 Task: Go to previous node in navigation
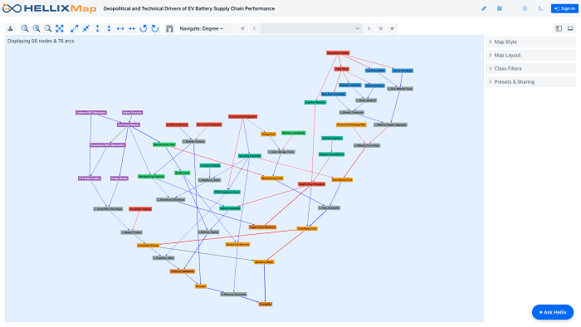[254, 28]
